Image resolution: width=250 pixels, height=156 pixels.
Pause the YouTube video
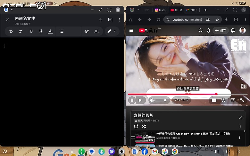[x=132, y=100]
